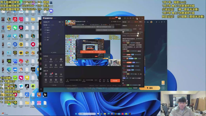
Task: Open the AD tool with the red badge
Action: 51,74
